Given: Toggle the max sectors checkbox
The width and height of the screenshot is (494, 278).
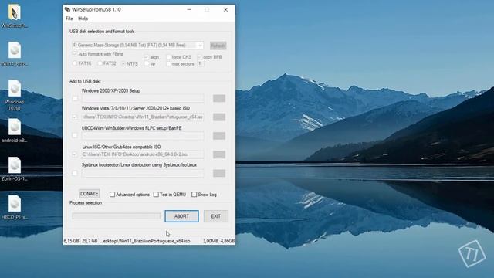Looking at the screenshot, I should click(x=168, y=63).
